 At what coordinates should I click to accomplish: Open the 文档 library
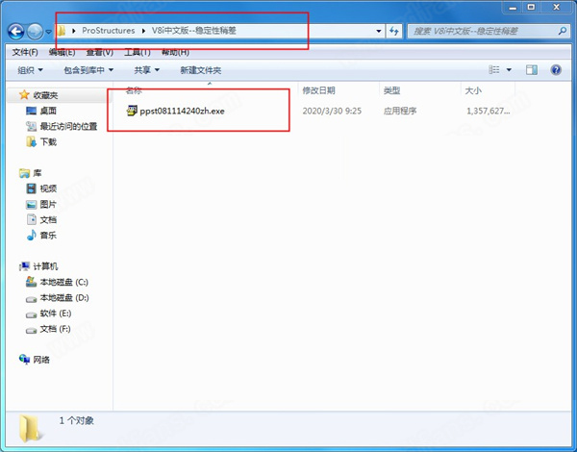pyautogui.click(x=48, y=220)
